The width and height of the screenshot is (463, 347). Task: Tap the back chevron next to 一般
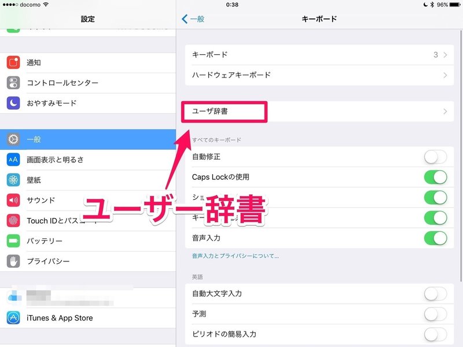pos(185,19)
